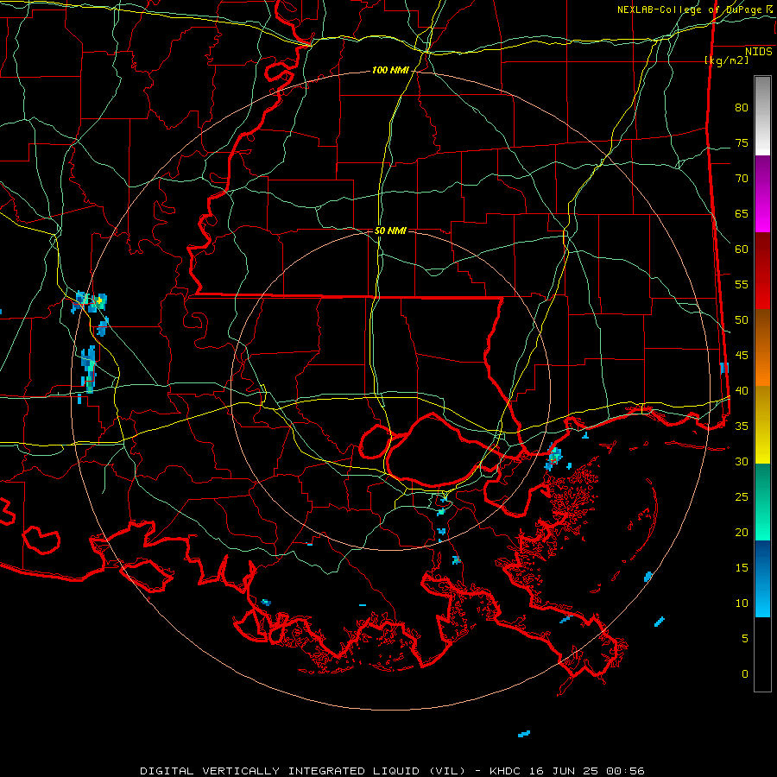Screen dimensions: 777x777
Task: Click the 60 value on color scale
Action: 742,250
